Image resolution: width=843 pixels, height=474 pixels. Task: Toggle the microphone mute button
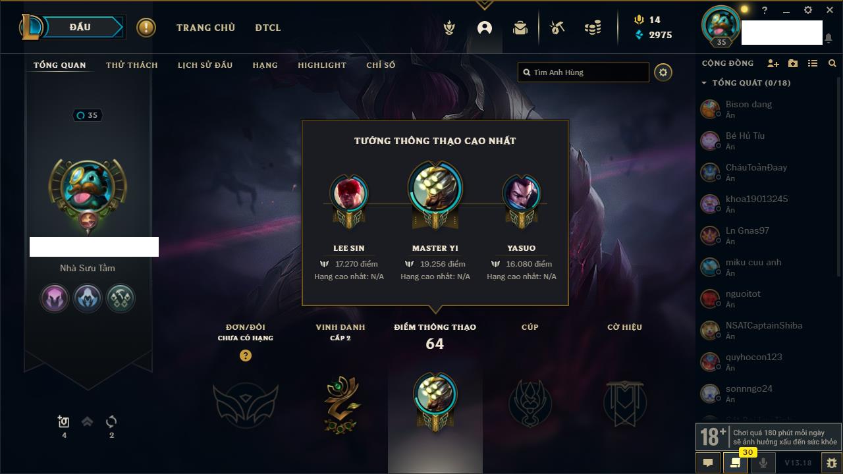tap(763, 463)
